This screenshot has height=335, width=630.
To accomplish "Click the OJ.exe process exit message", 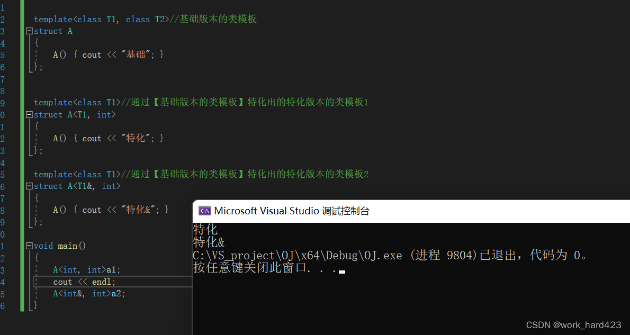I will [390, 255].
